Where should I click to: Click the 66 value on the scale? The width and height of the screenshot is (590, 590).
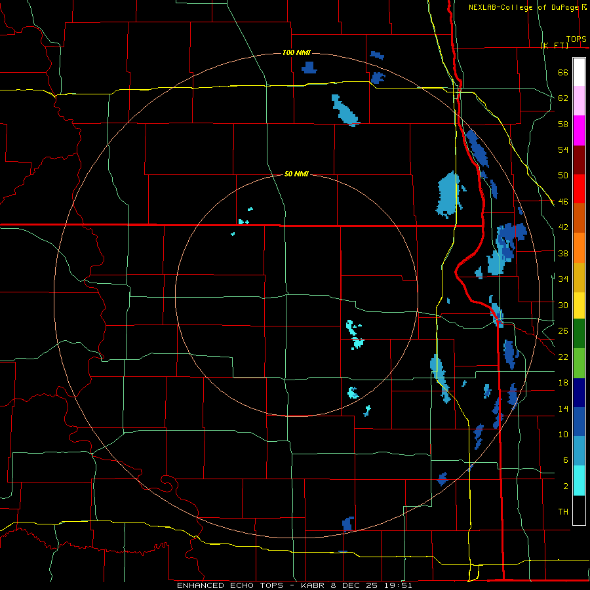563,72
